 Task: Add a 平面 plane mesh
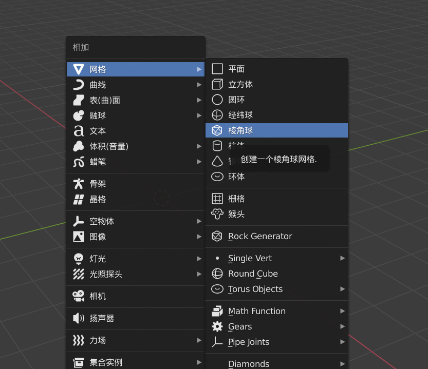click(x=276, y=69)
